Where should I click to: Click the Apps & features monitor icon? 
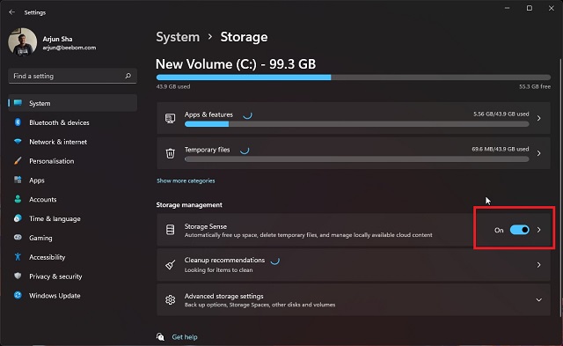pyautogui.click(x=170, y=118)
